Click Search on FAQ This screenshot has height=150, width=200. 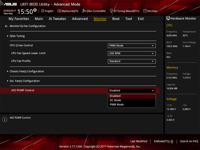point(189,141)
